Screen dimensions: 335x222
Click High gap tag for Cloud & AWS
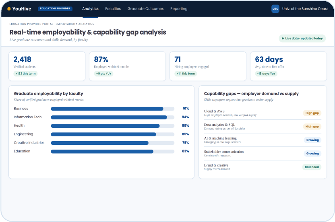pos(312,113)
